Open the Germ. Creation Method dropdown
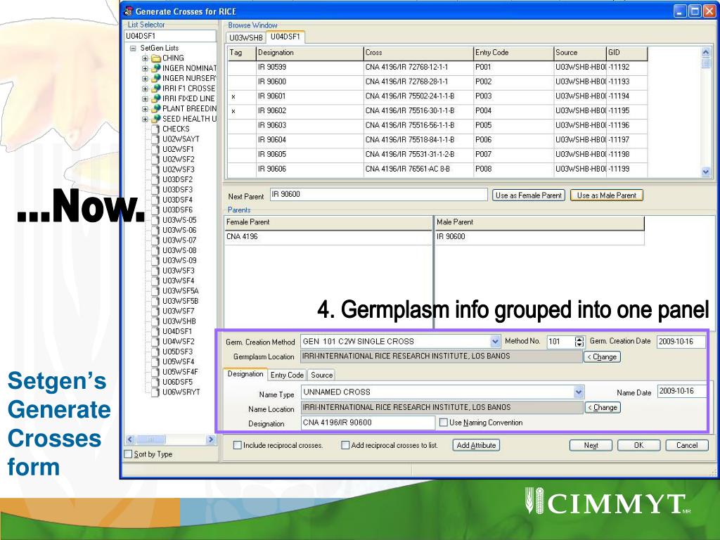The height and width of the screenshot is (540, 720). click(494, 342)
